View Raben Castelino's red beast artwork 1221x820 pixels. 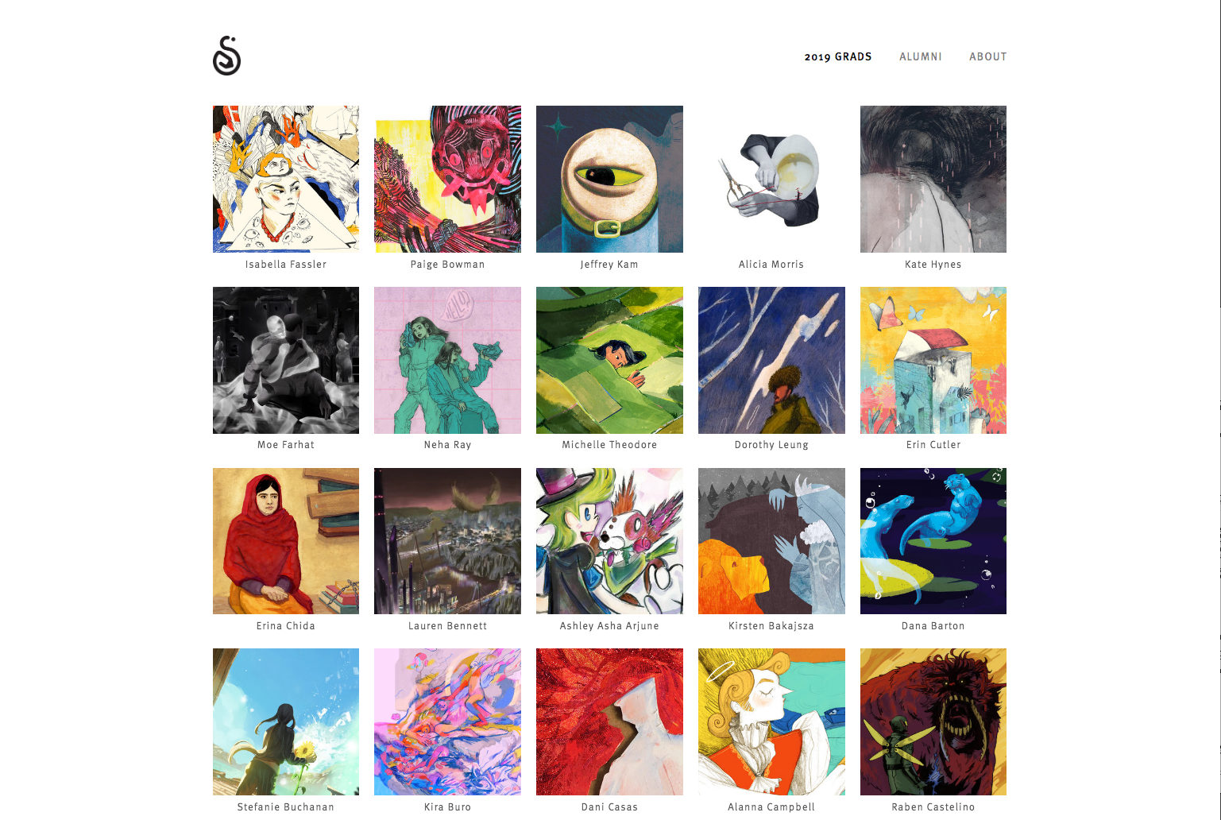933,721
